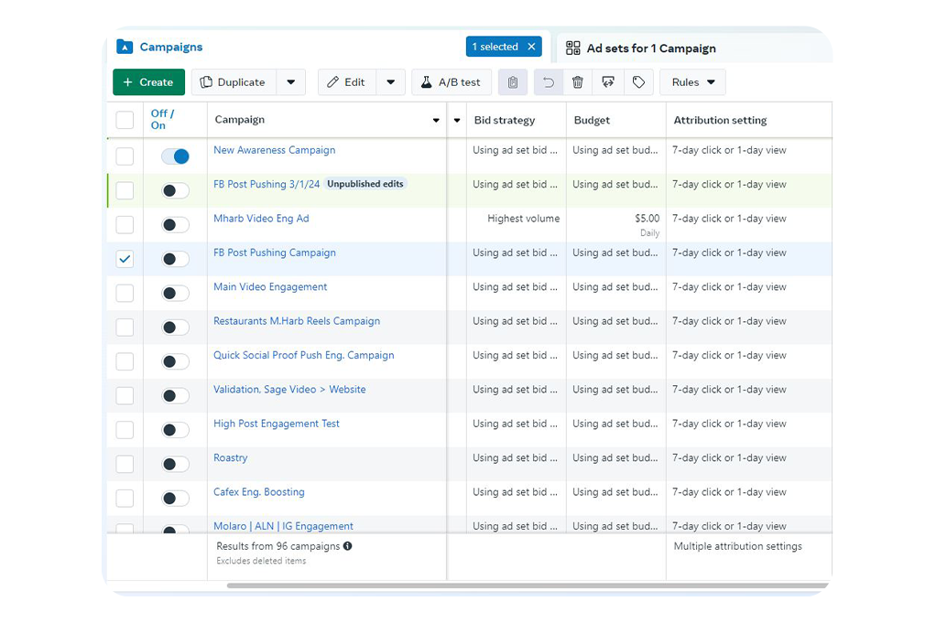
Task: Click the Edit button
Action: pos(346,82)
